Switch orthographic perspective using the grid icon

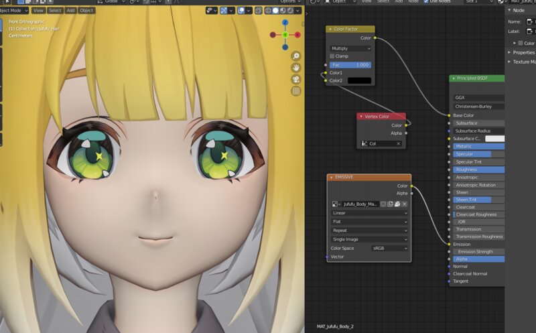click(x=296, y=91)
